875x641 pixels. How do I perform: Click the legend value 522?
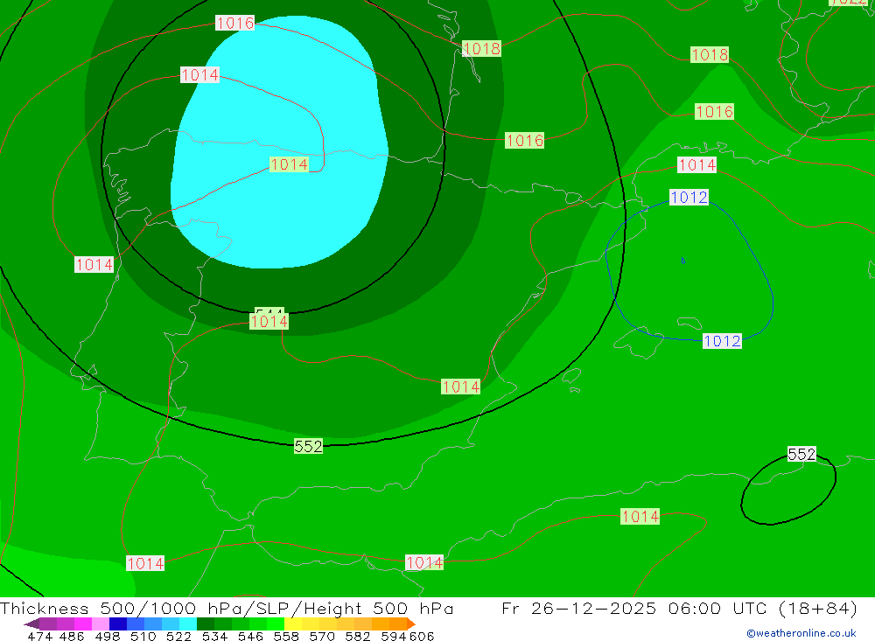pyautogui.click(x=178, y=636)
